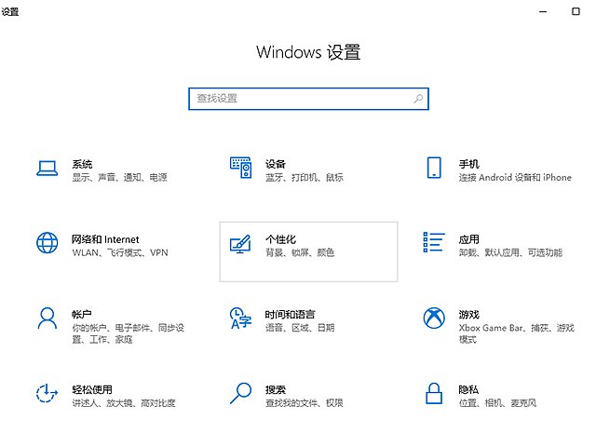596x447 pixels.
Task: Open the 轻松使用 title
Action: [x=92, y=389]
